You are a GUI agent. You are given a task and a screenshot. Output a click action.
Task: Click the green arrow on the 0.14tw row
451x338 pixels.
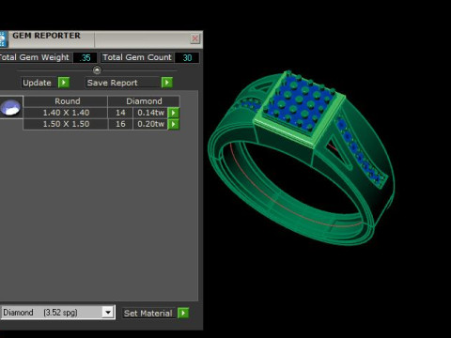pyautogui.click(x=173, y=113)
